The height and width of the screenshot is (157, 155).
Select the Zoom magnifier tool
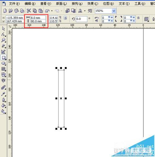coord(3,40)
